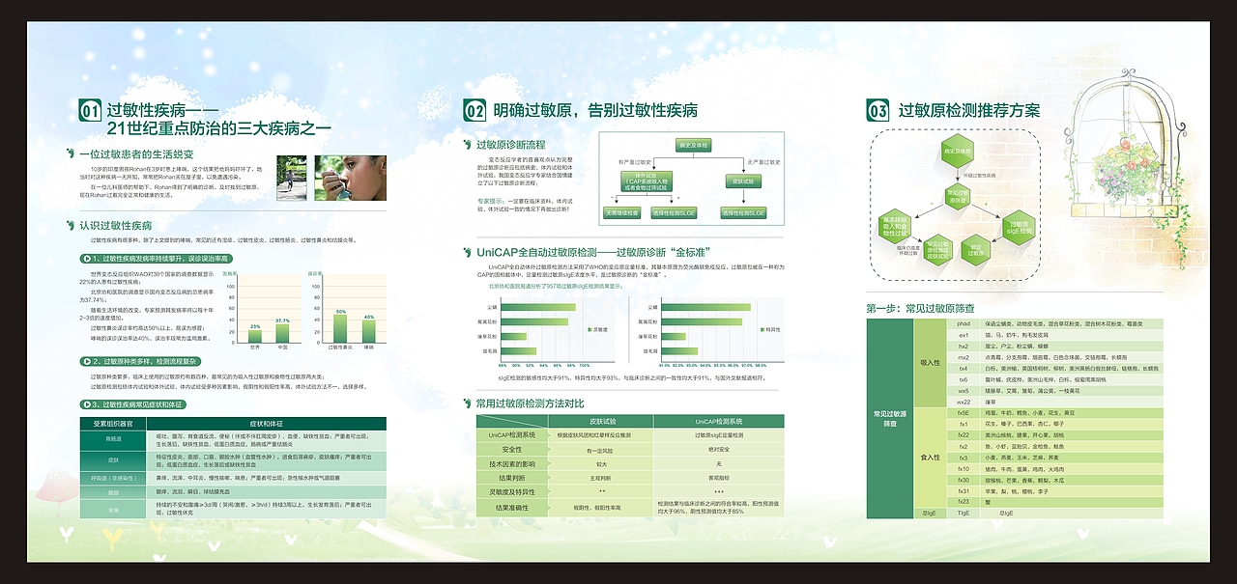Click the green 02 section number badge
1237x584 pixels.
(x=475, y=111)
